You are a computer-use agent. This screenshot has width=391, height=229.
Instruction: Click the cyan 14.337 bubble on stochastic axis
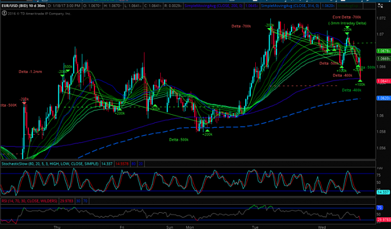[x=383, y=192]
